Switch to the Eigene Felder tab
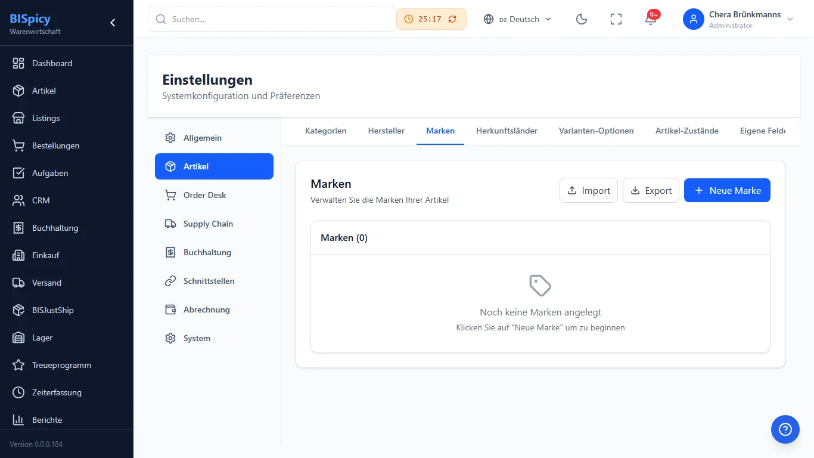This screenshot has height=458, width=814. click(x=763, y=131)
